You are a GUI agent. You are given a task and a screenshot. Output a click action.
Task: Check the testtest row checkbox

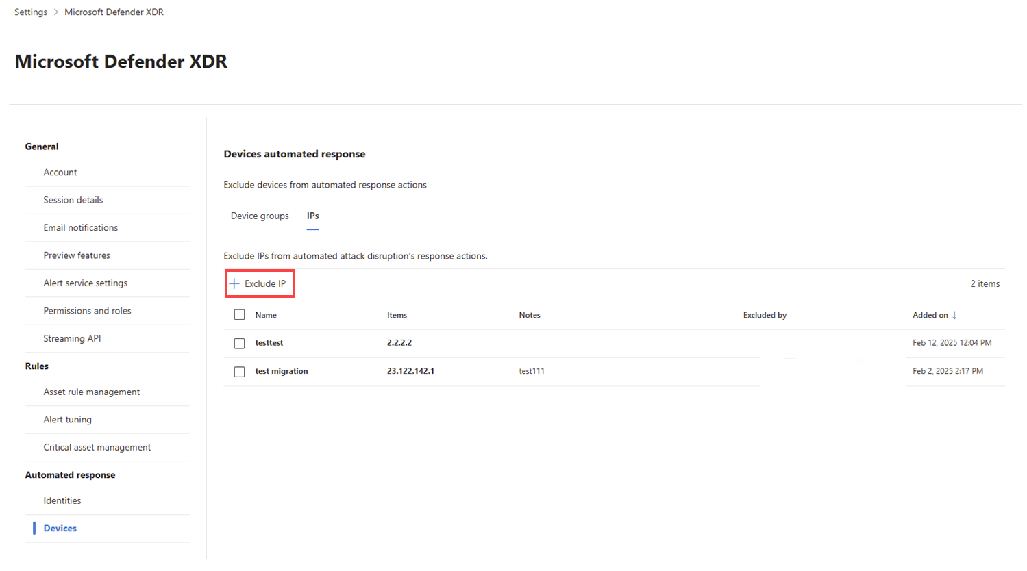[x=239, y=343]
